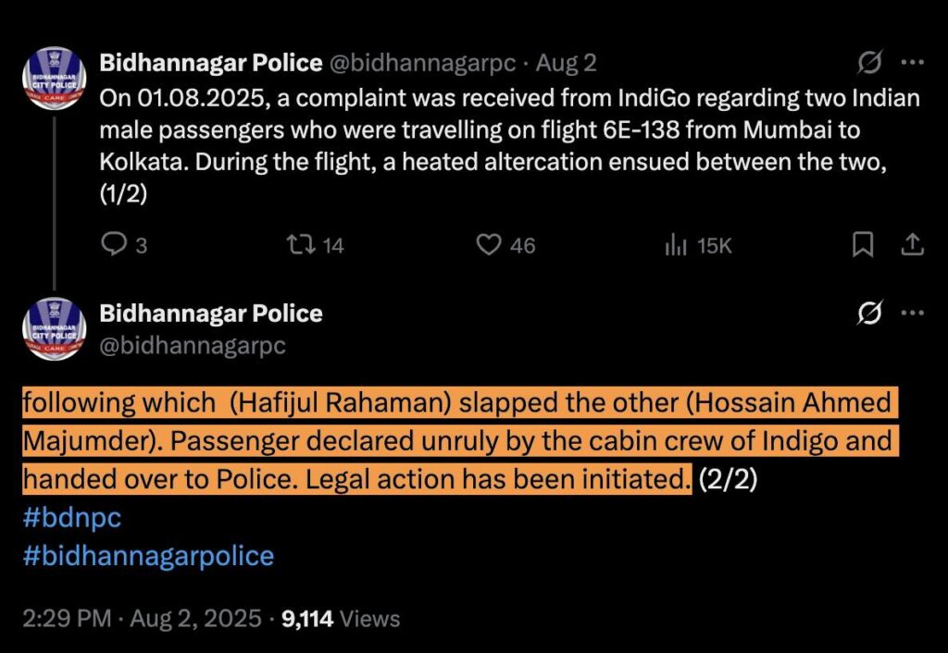Open the #bidhannagarpolice hashtag link
The width and height of the screenshot is (948, 653).
coord(148,556)
